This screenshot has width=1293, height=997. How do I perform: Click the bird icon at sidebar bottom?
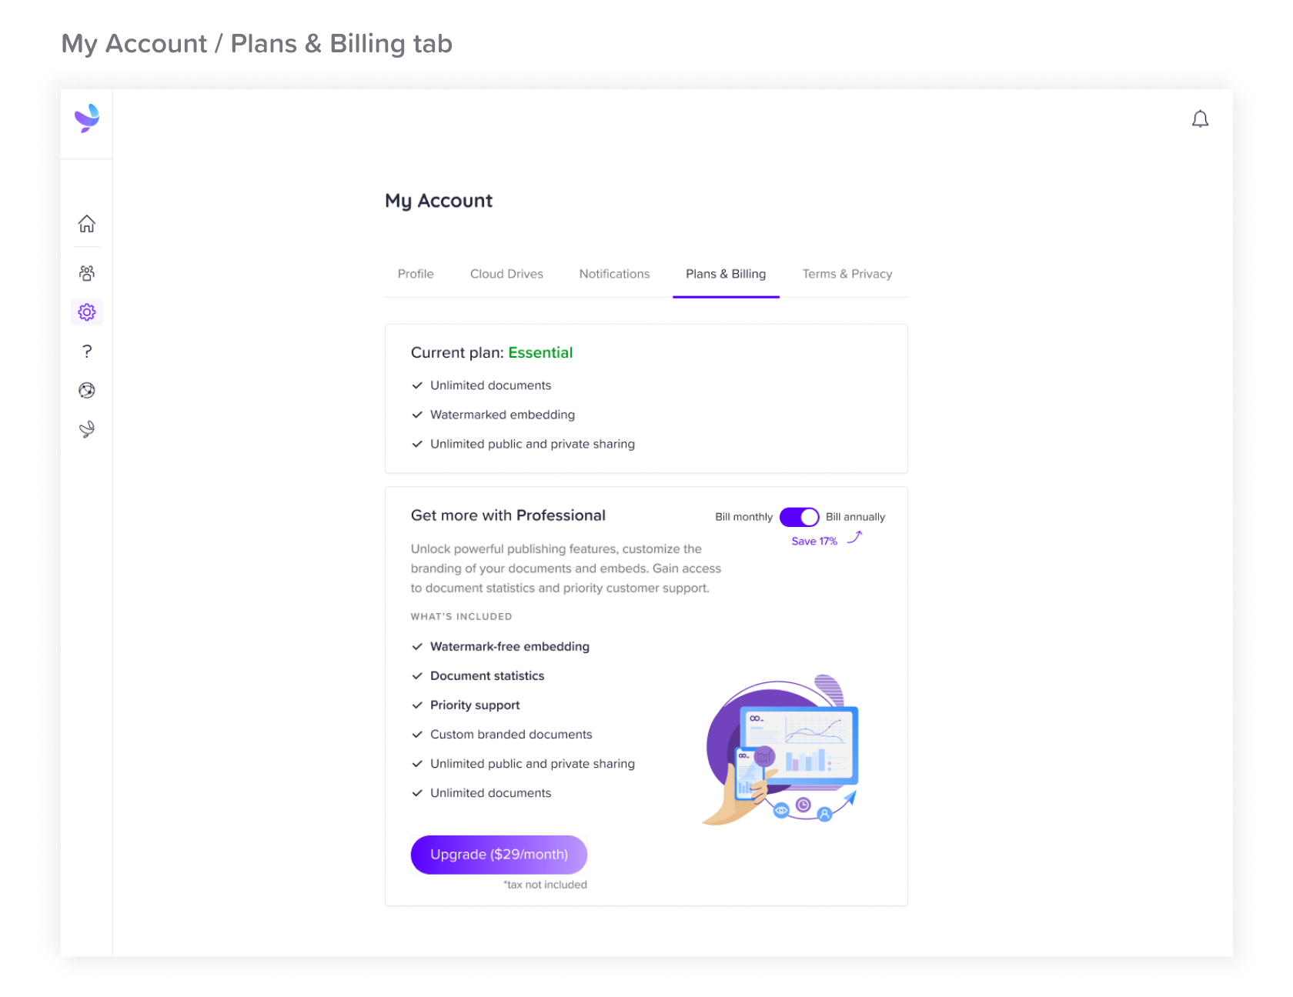tap(87, 429)
